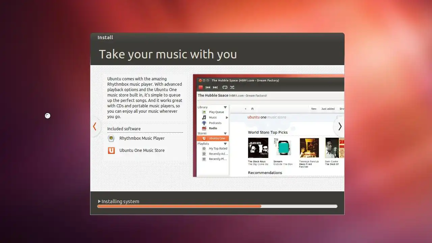Viewport: 432px width, 243px height.
Task: Select My Top Rated playlist
Action: [218, 148]
